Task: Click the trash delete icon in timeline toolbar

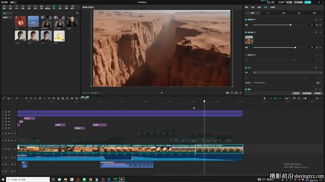Action: [40, 98]
